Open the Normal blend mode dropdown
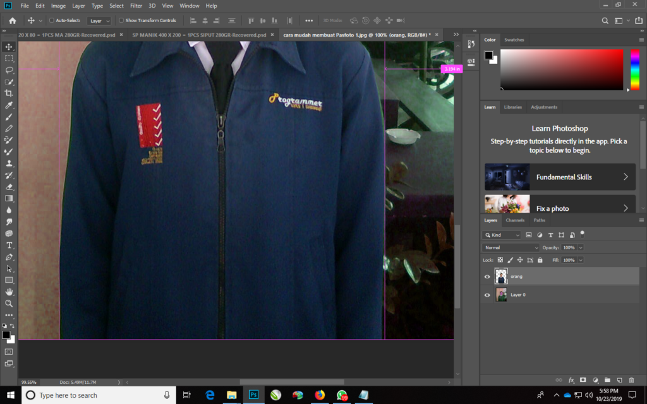Viewport: 647px width, 404px height. pos(511,247)
